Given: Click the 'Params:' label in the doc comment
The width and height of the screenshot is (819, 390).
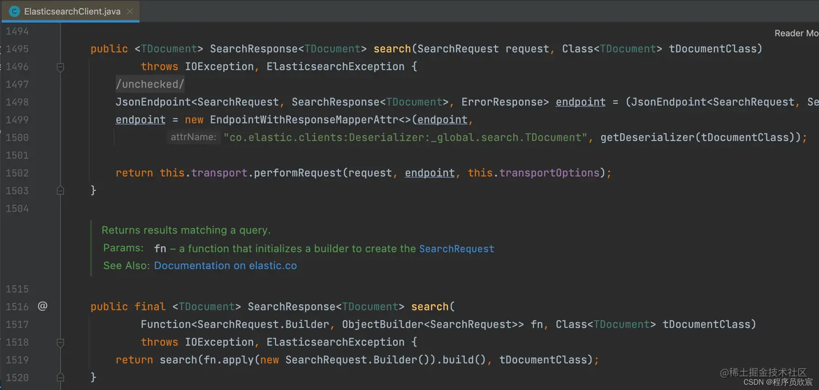Looking at the screenshot, I should 123,248.
